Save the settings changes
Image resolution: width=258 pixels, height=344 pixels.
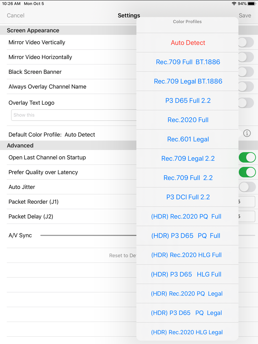[245, 15]
